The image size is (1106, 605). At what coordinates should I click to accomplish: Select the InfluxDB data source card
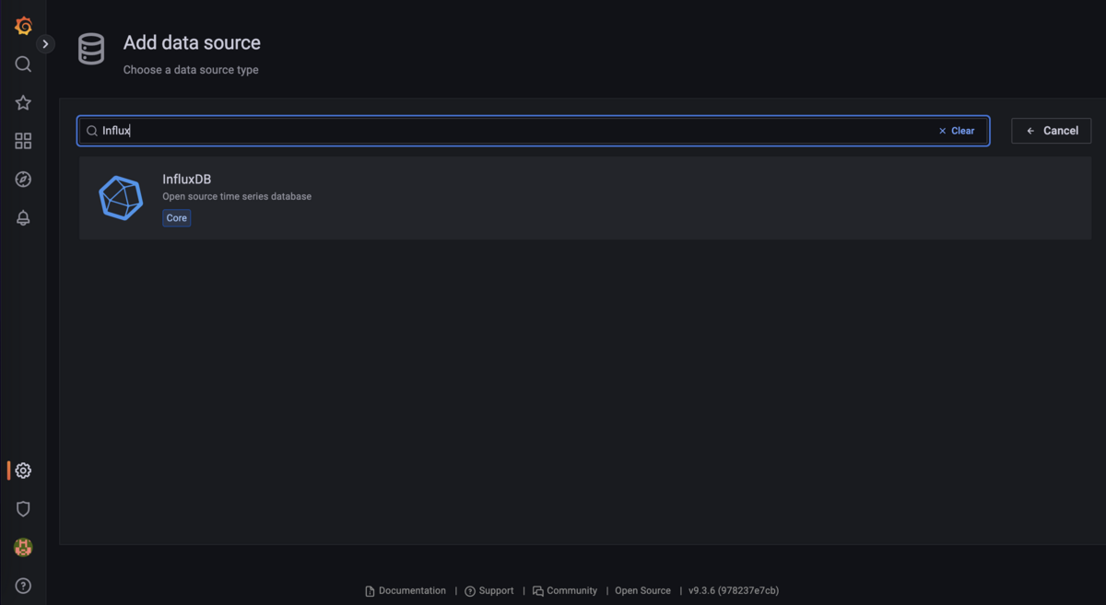[x=584, y=198]
